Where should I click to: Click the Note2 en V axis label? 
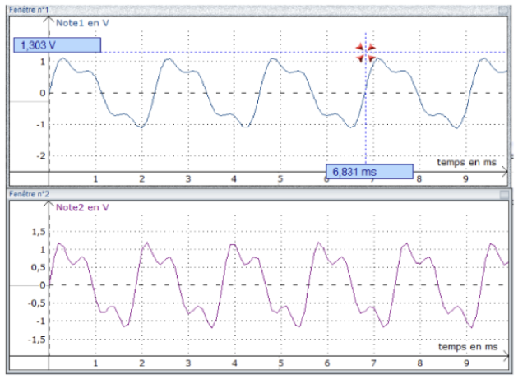[82, 208]
